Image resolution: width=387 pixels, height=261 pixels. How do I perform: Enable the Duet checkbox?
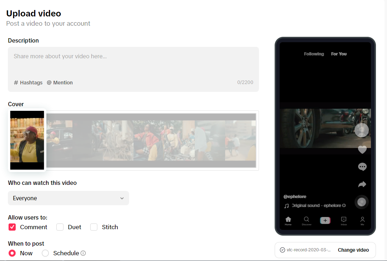point(60,227)
